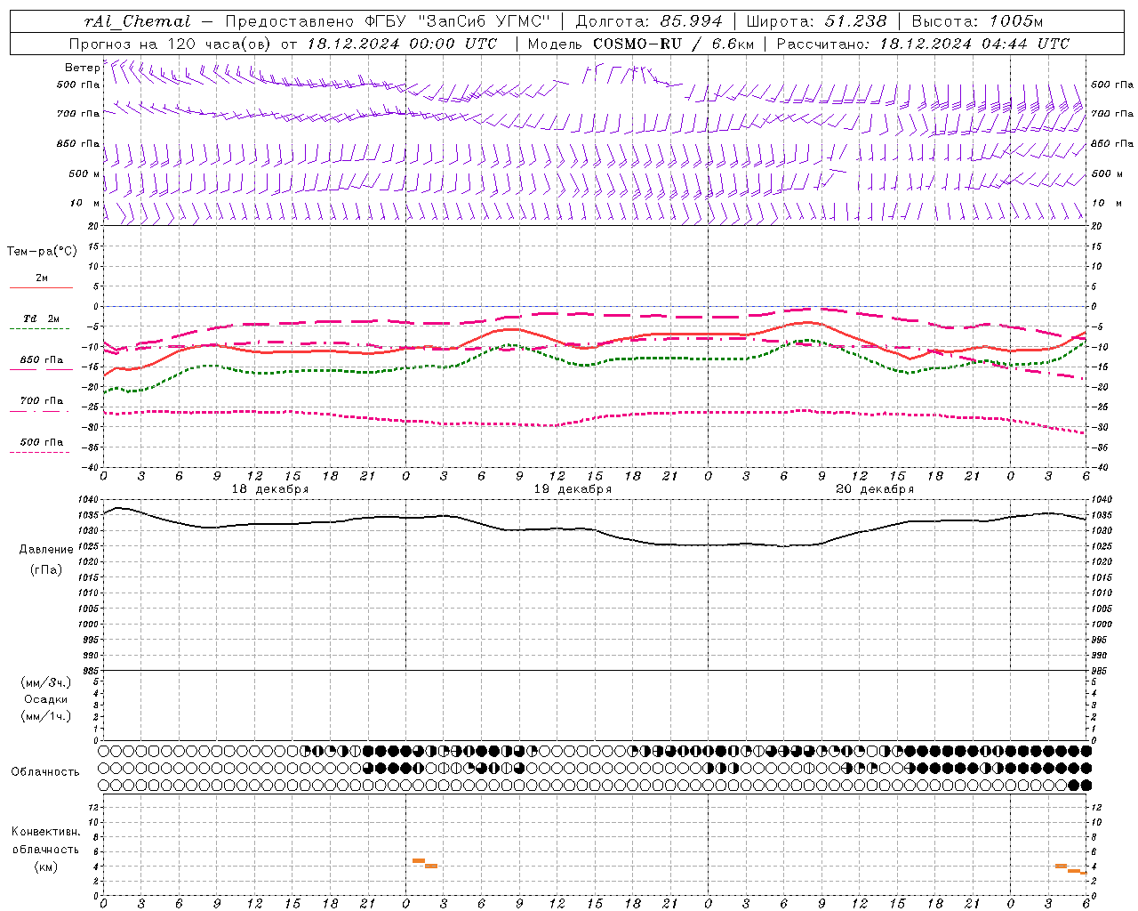
Task: Click the '-40' value on left temperature axis
Action: point(90,467)
